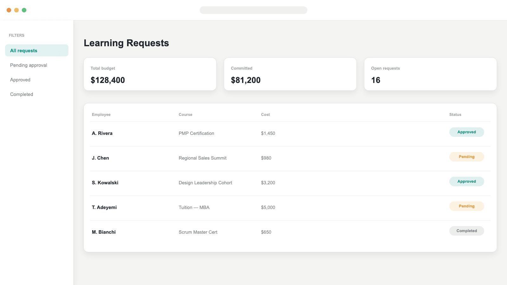The height and width of the screenshot is (285, 507).
Task: Click the $81,200 committed value
Action: (246, 80)
